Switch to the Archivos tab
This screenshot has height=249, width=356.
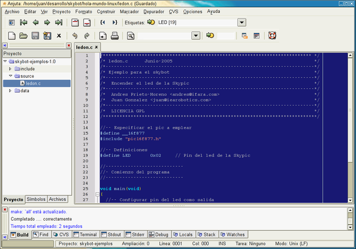[57, 199]
